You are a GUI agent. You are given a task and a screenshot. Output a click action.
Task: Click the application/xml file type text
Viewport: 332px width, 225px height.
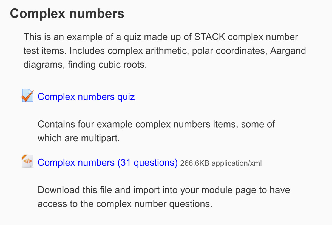tap(237, 163)
